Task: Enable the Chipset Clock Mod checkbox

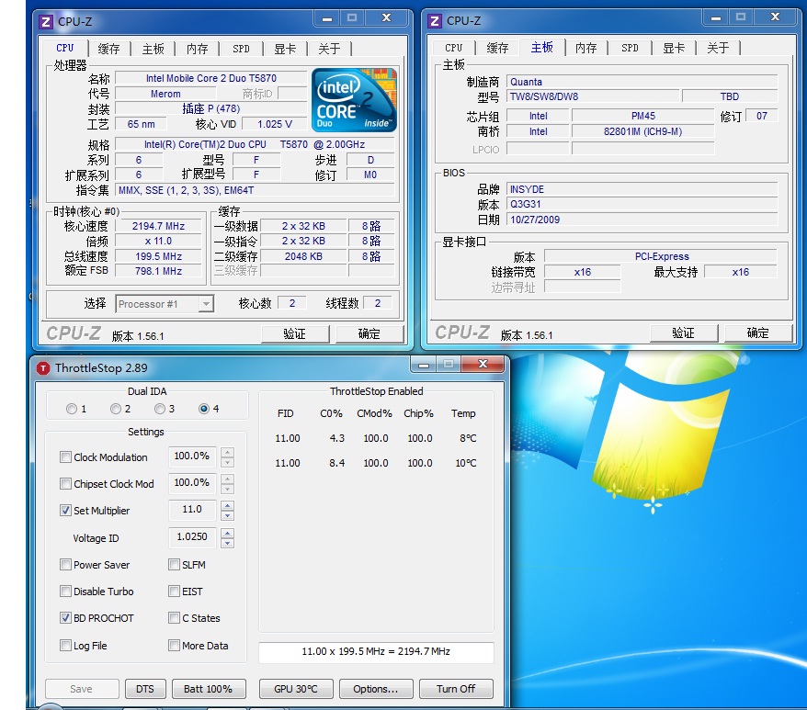Action: pyautogui.click(x=65, y=484)
